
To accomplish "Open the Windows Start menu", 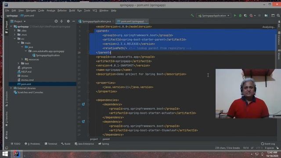I will point(5,154).
